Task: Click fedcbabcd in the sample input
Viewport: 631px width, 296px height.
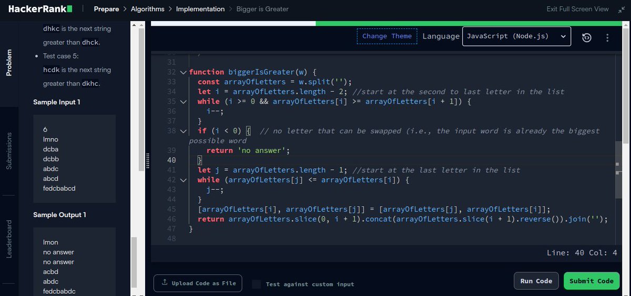Action: pyautogui.click(x=59, y=188)
